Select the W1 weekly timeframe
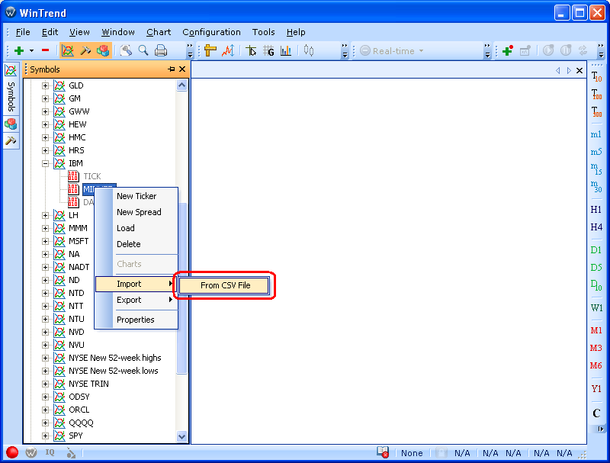The image size is (610, 463). [x=596, y=307]
